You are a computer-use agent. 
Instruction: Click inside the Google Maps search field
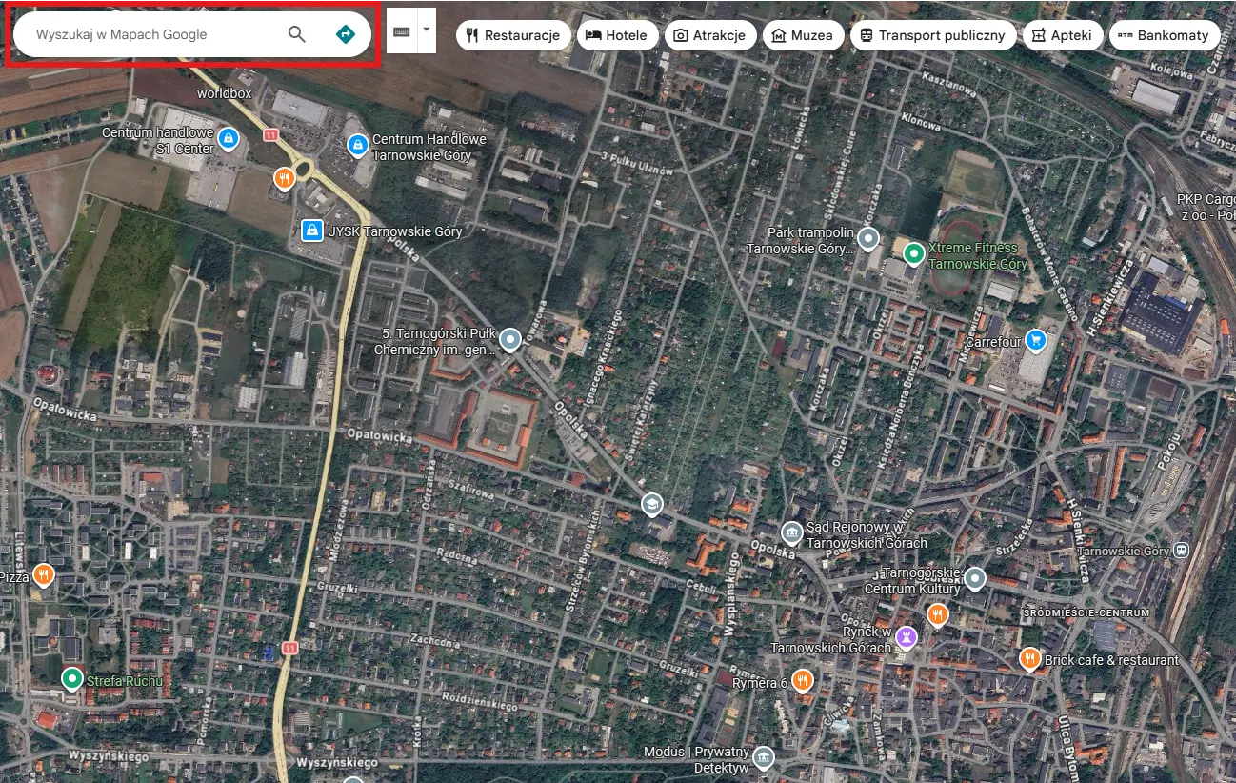152,34
